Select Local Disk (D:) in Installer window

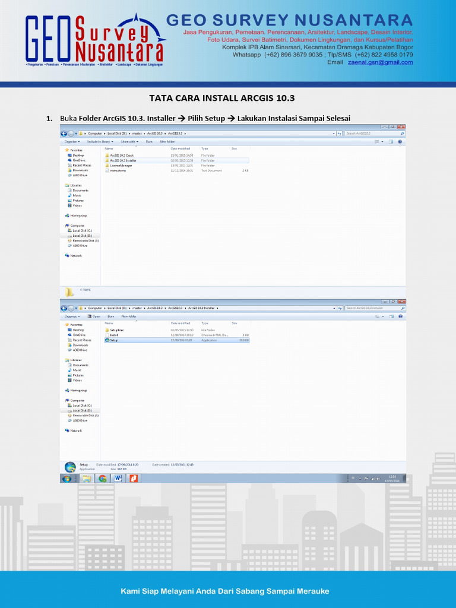(80, 410)
